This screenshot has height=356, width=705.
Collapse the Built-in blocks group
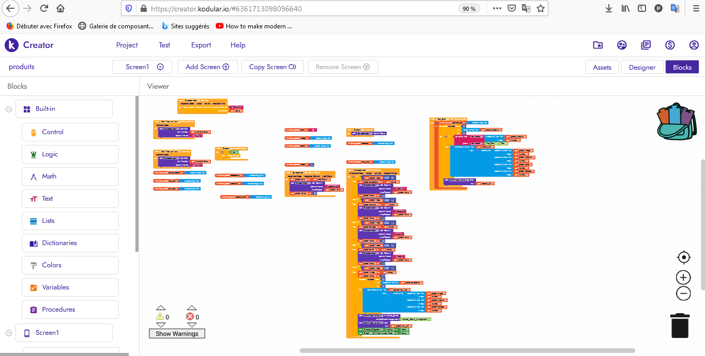(x=8, y=109)
